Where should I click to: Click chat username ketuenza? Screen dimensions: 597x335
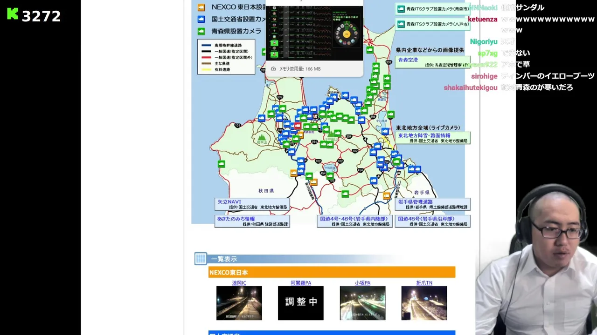coord(482,19)
